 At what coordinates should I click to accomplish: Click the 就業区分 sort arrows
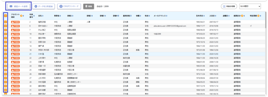pyautogui.click(x=244, y=16)
